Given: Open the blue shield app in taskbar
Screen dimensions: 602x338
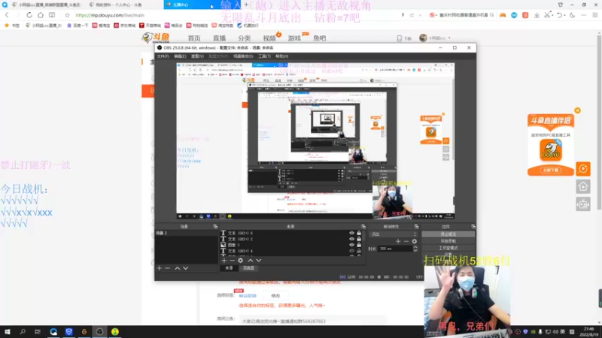Looking at the screenshot, I should click(68, 331).
